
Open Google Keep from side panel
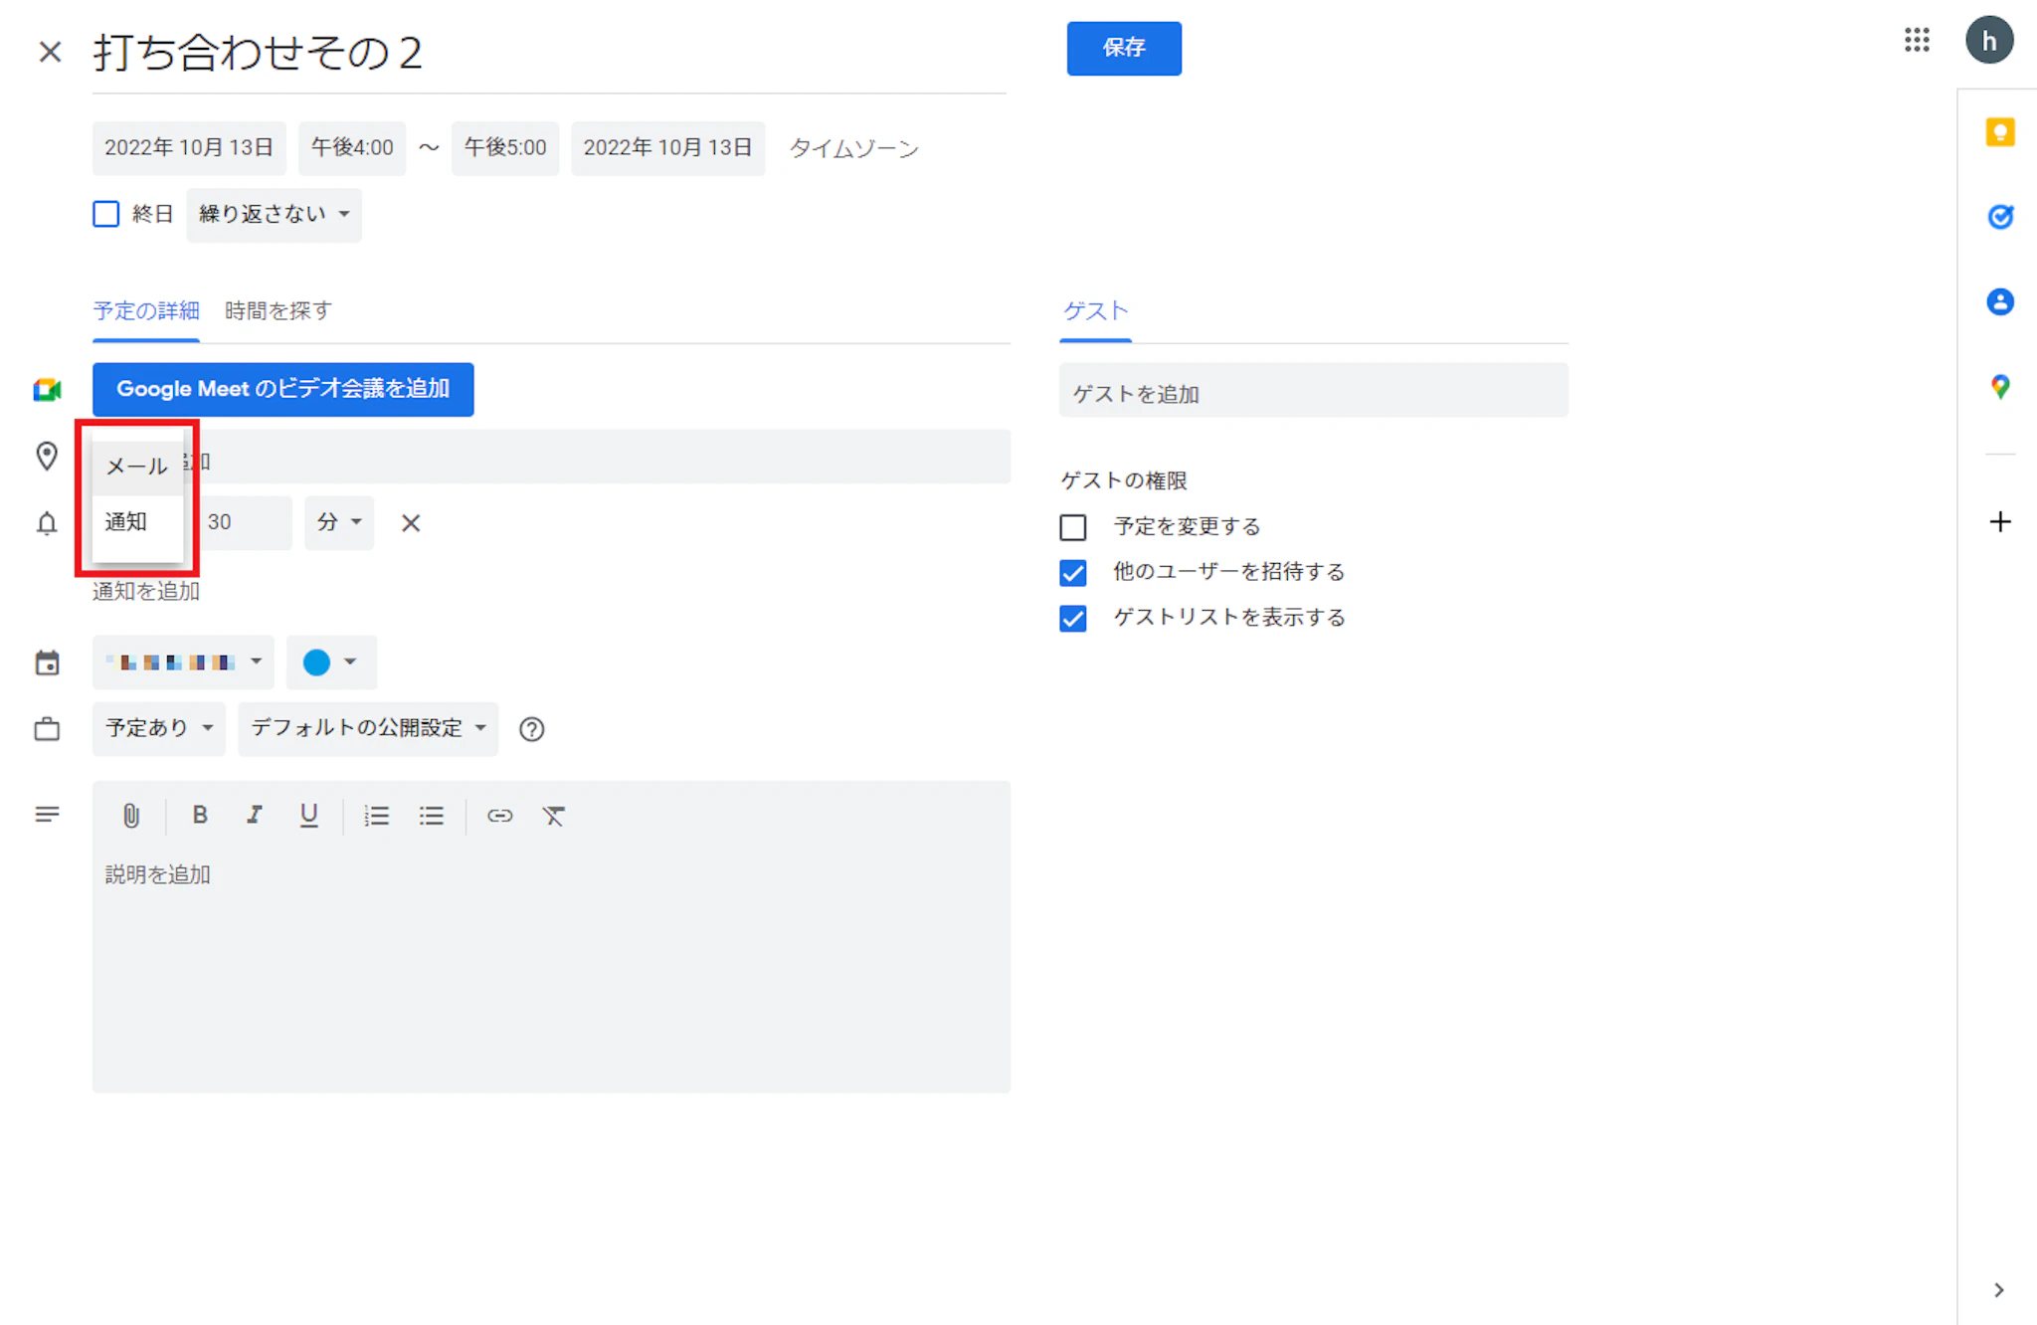(1999, 132)
